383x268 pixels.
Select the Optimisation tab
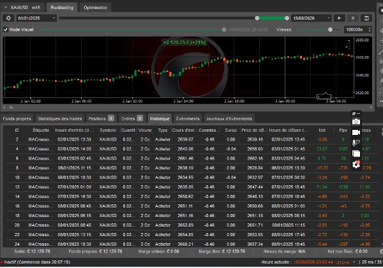pos(95,8)
